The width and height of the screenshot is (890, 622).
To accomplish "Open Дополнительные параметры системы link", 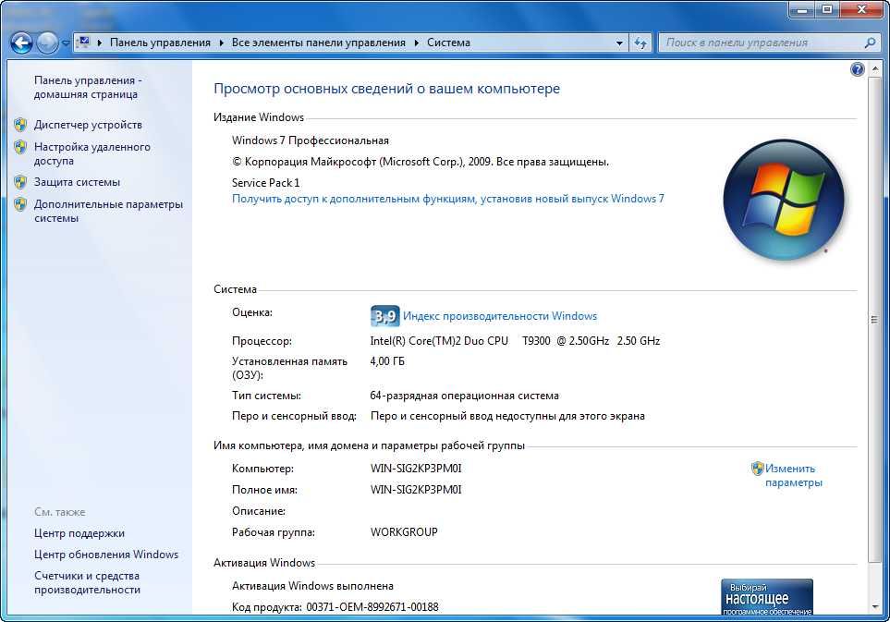I will point(108,211).
